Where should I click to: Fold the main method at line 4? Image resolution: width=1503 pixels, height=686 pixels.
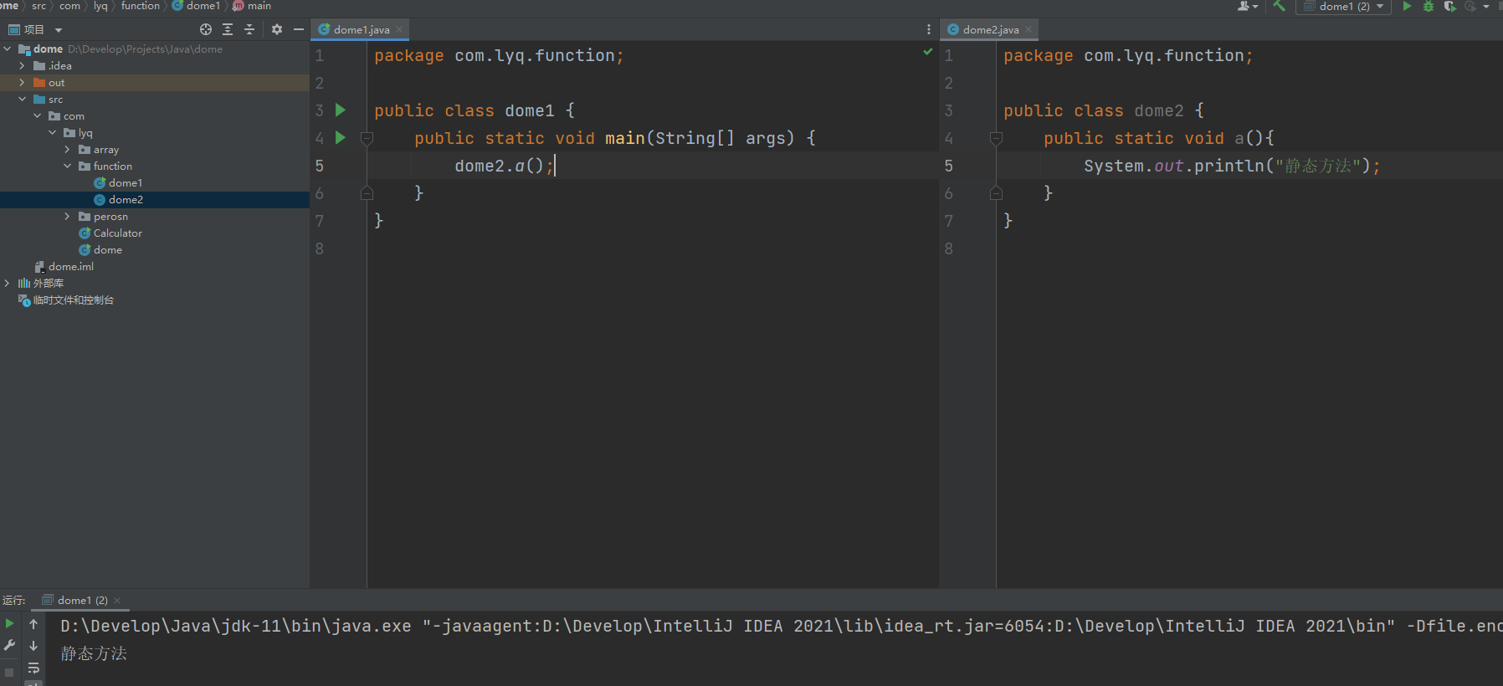(x=367, y=138)
